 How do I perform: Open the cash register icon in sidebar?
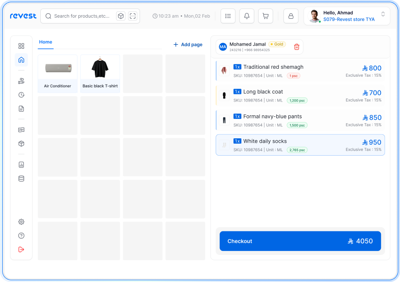coord(21,130)
